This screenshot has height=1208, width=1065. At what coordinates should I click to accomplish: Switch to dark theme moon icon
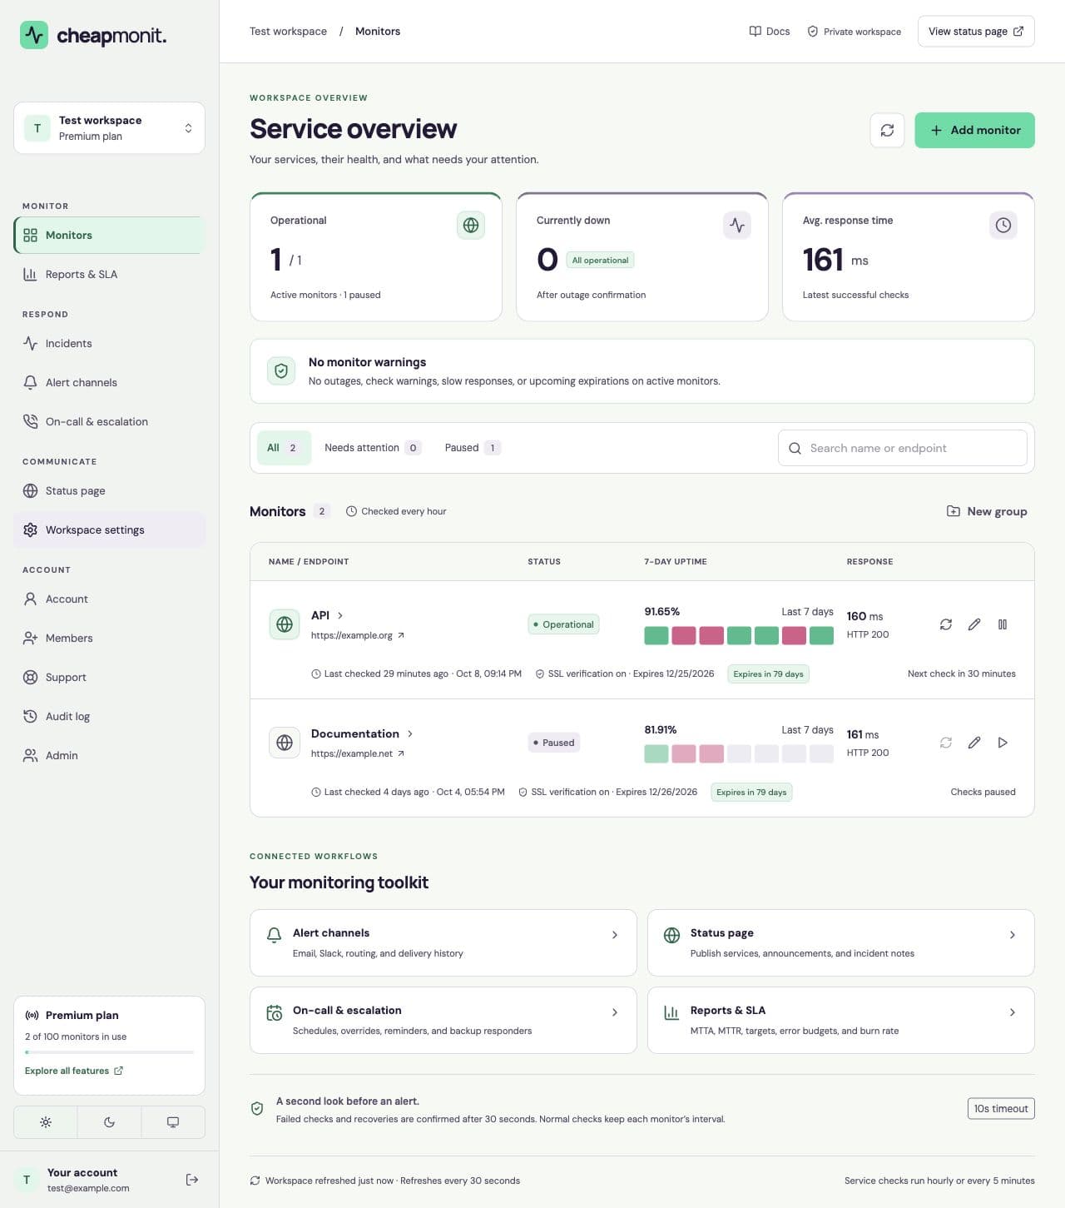109,1122
